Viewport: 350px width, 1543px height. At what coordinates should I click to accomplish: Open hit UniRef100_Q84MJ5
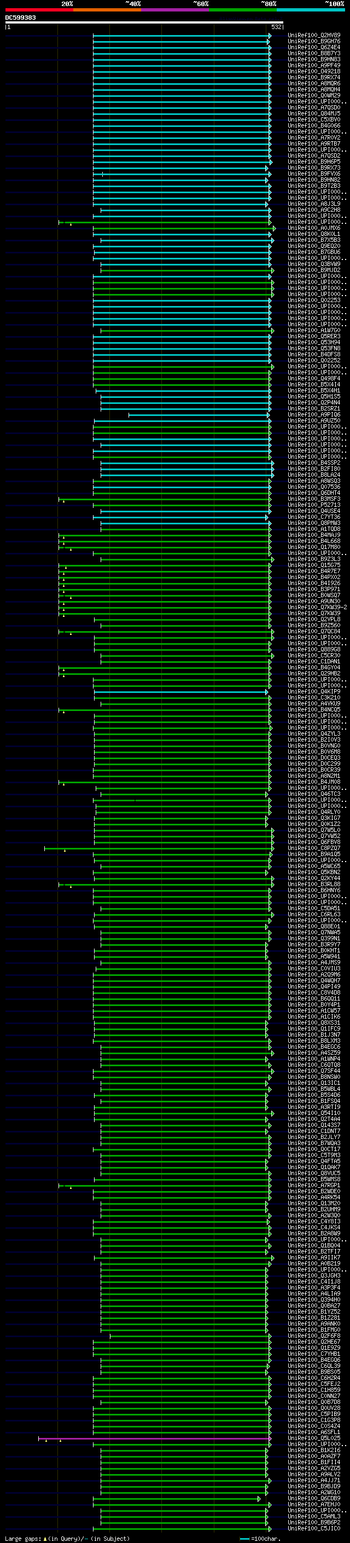click(x=314, y=114)
